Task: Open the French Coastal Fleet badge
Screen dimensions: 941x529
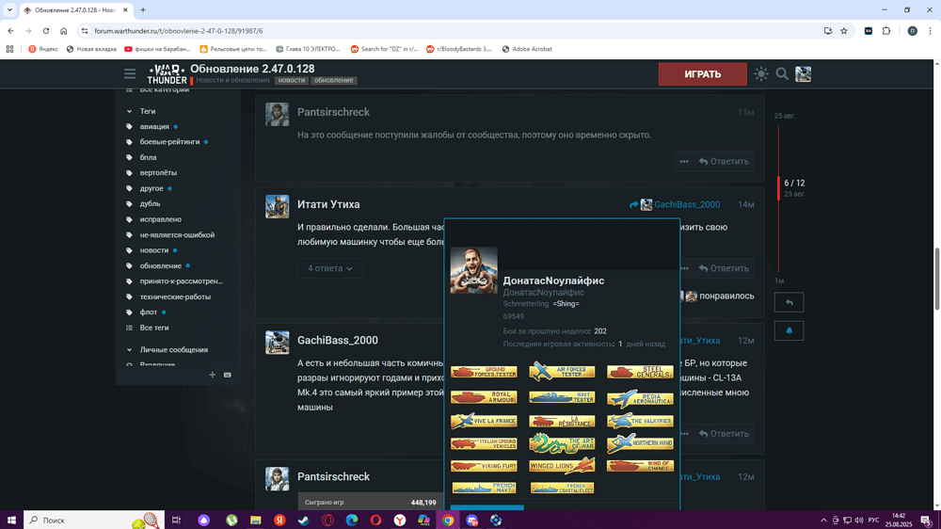Action: click(x=562, y=488)
